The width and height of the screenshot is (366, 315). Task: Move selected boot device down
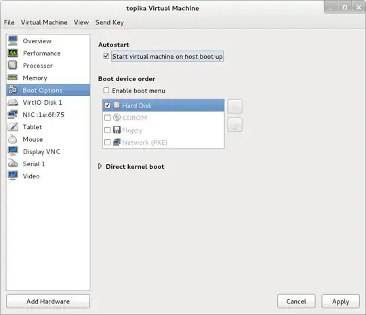235,125
